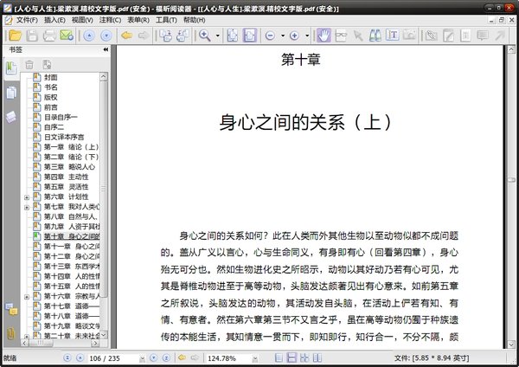Open the 帮助(H) menu

(x=195, y=20)
